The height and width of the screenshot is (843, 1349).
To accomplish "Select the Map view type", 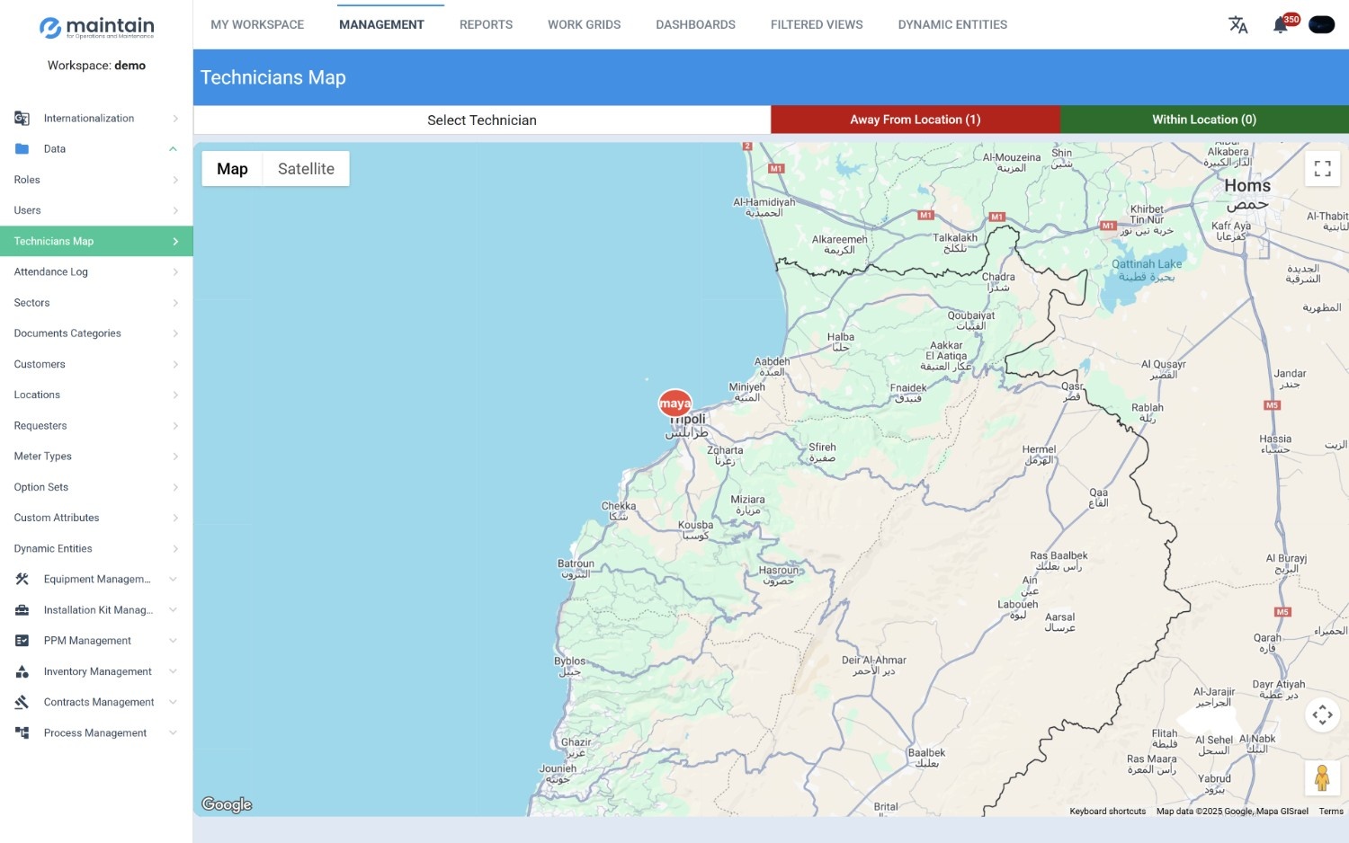I will pos(232,169).
